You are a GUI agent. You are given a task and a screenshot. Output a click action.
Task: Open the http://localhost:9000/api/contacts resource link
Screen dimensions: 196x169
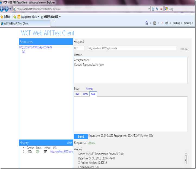(x=36, y=47)
